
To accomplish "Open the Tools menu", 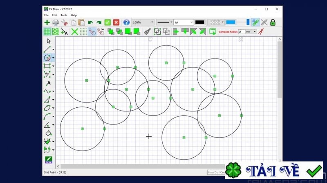I will pyautogui.click(x=64, y=15).
